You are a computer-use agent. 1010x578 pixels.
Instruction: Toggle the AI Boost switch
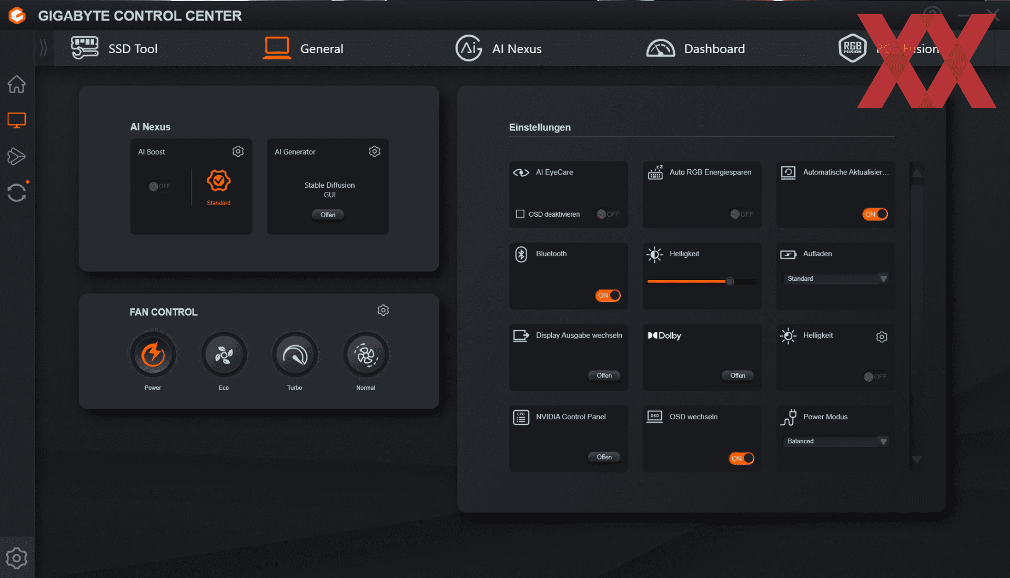tap(159, 186)
